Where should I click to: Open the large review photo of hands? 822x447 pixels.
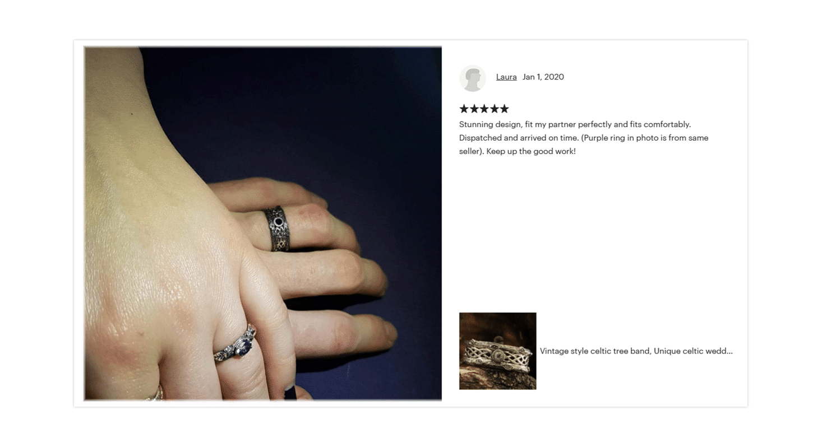point(263,223)
